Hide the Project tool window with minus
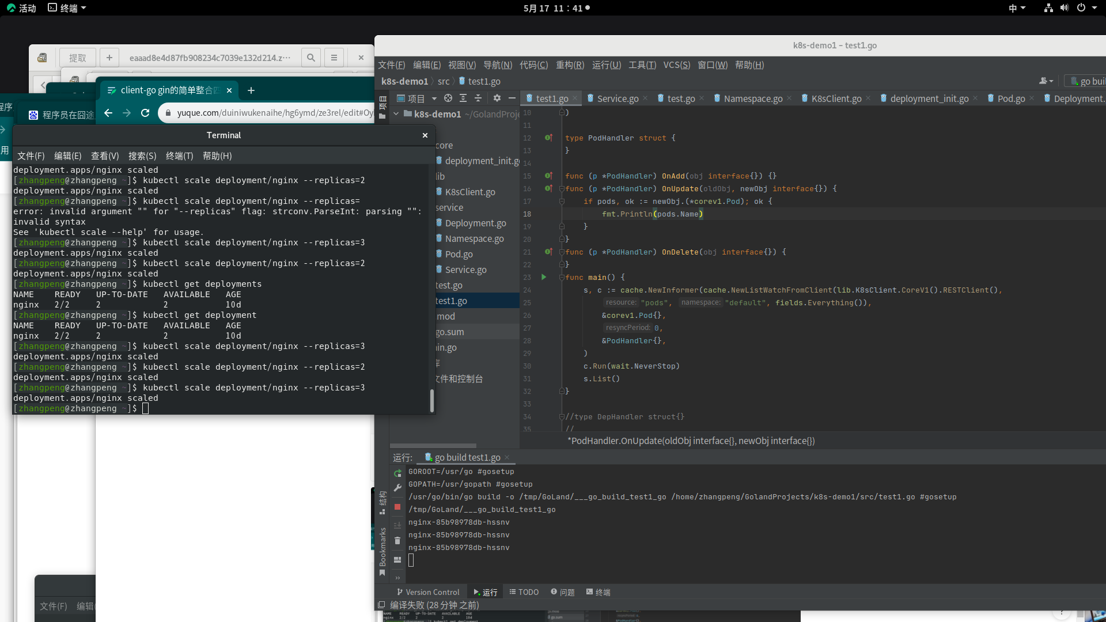 point(512,98)
